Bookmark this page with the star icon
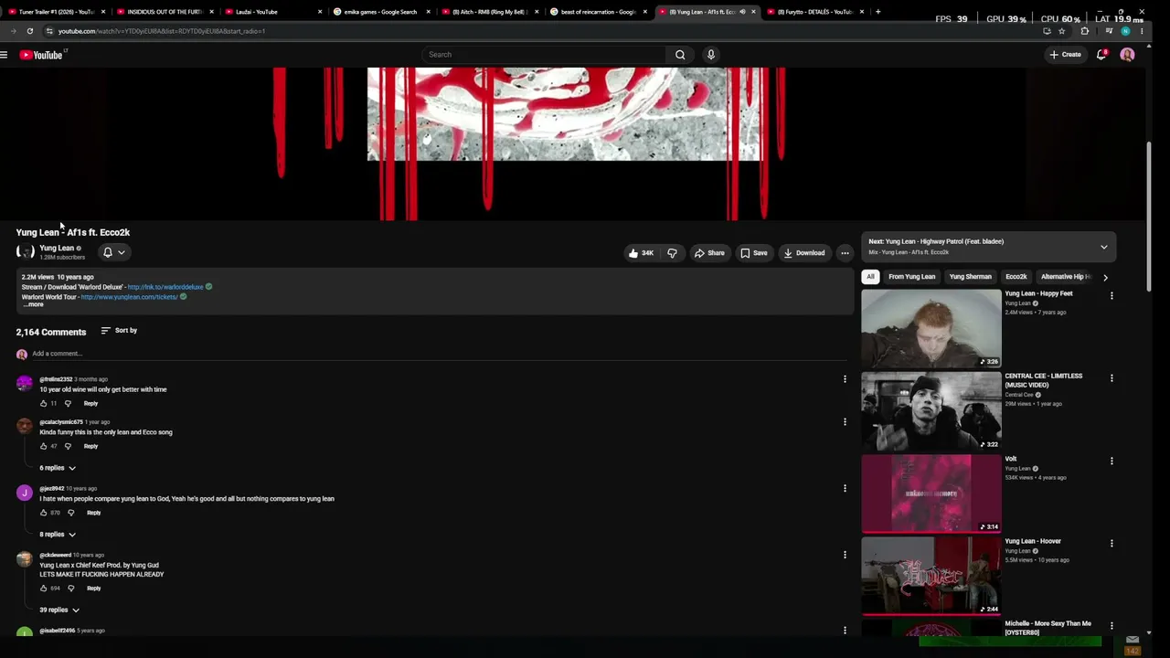The image size is (1170, 658). (x=1061, y=31)
